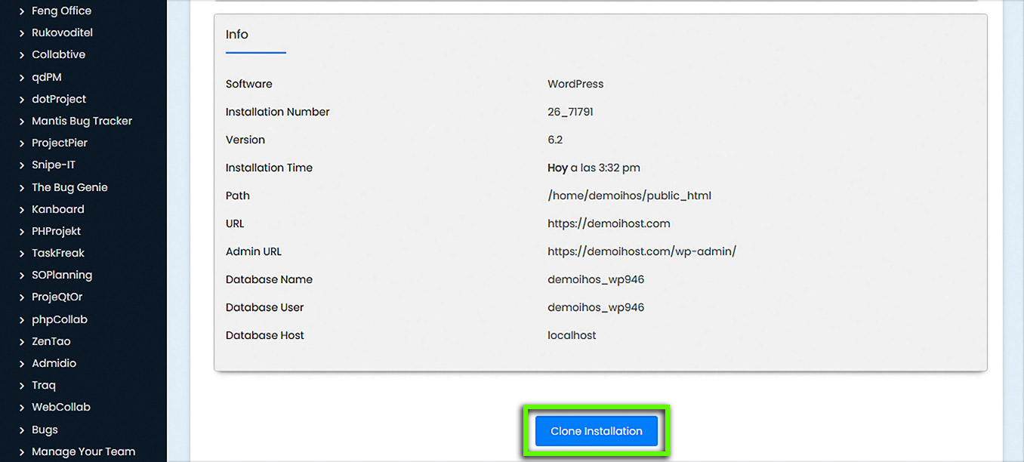This screenshot has width=1024, height=462.
Task: Expand the Feng Office chevron
Action: (x=22, y=11)
